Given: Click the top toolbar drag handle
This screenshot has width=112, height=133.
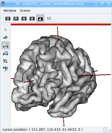Looking at the screenshot, I should [x=3, y=18].
